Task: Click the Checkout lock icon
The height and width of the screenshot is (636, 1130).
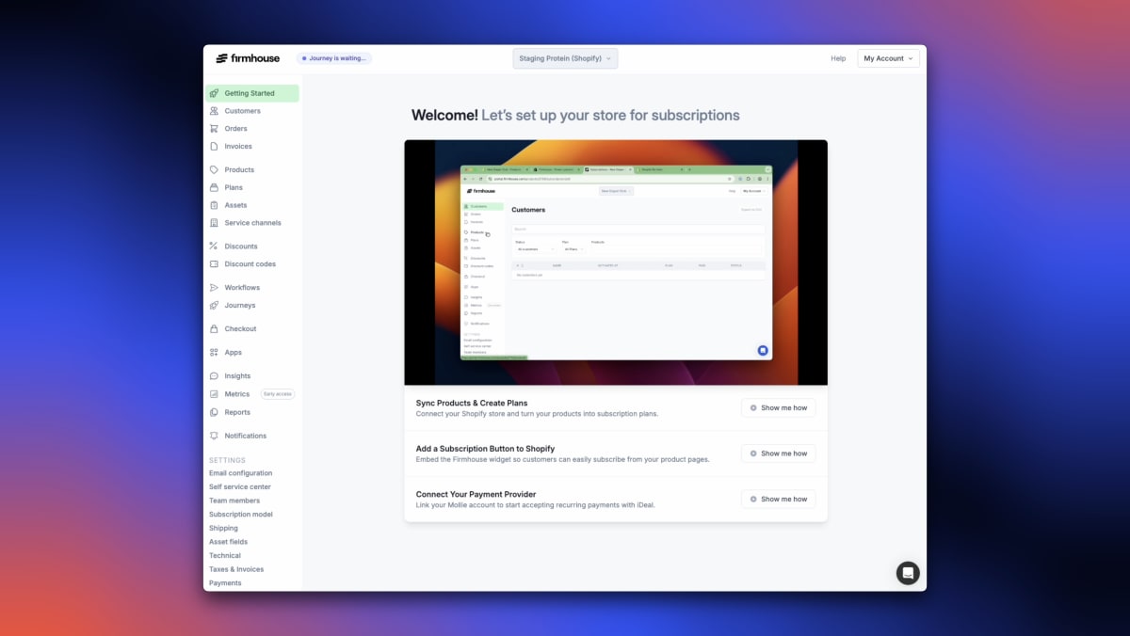Action: [x=215, y=329]
